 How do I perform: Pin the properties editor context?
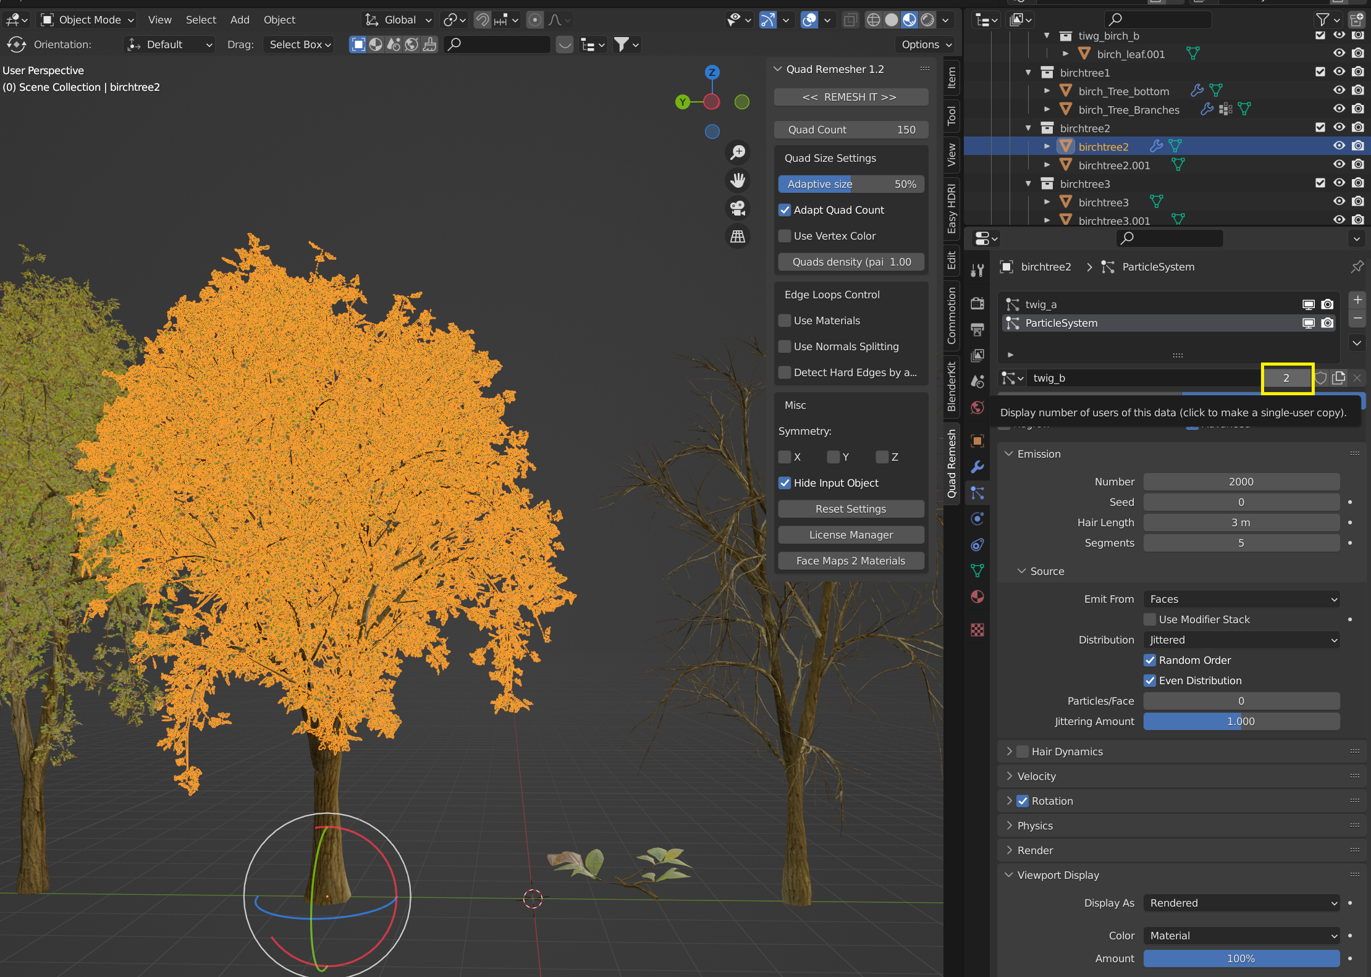tap(1357, 267)
